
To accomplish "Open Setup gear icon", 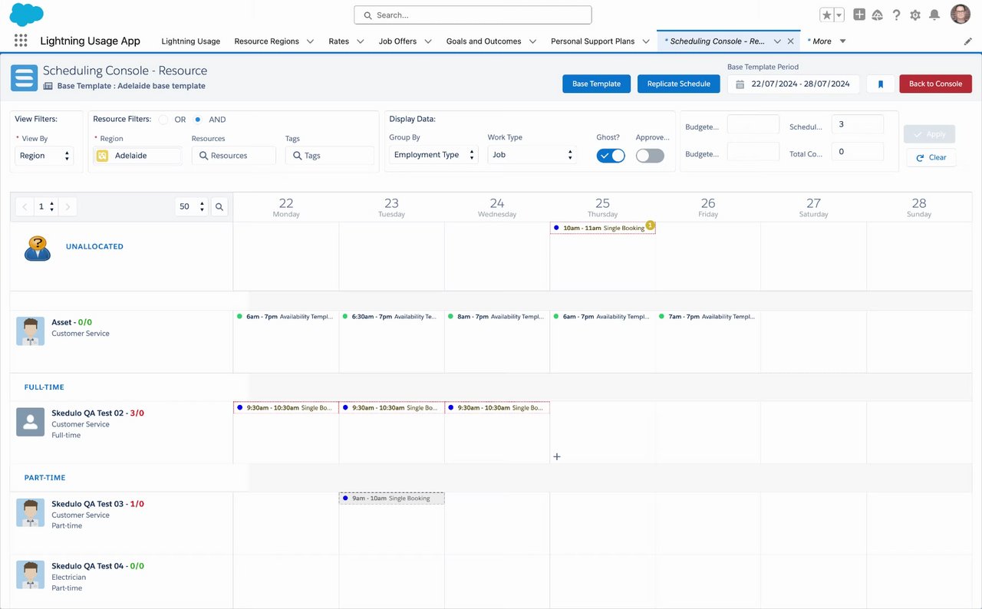I will click(915, 15).
